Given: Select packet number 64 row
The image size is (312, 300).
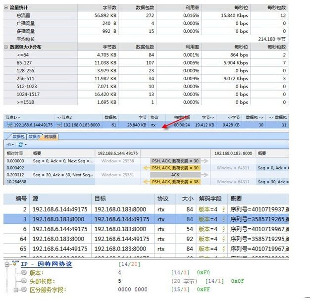Looking at the screenshot, I should [x=146, y=239].
